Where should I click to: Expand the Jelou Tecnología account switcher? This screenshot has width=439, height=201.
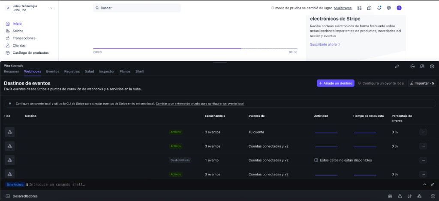(x=29, y=8)
